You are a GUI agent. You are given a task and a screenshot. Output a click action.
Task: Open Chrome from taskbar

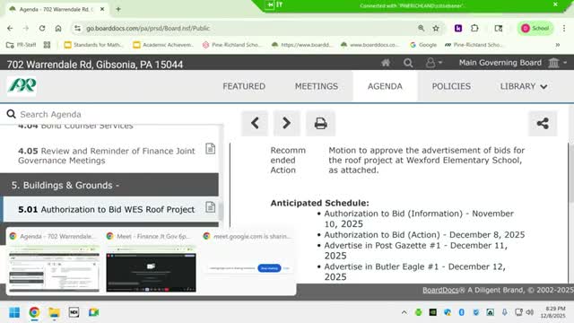[x=34, y=312]
